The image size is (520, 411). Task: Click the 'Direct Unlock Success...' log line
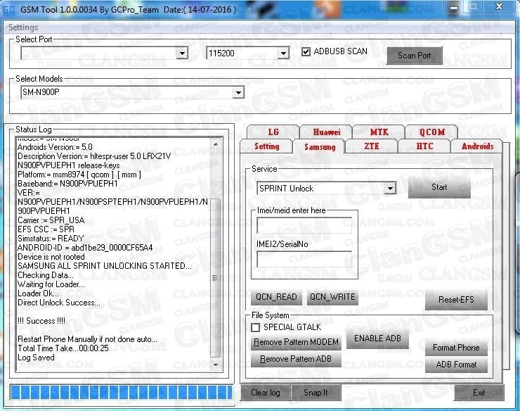59,303
